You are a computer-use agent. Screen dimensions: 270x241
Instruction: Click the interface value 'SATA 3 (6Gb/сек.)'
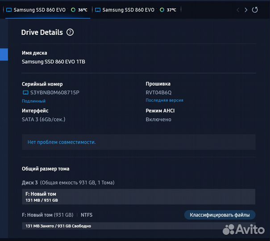click(44, 119)
